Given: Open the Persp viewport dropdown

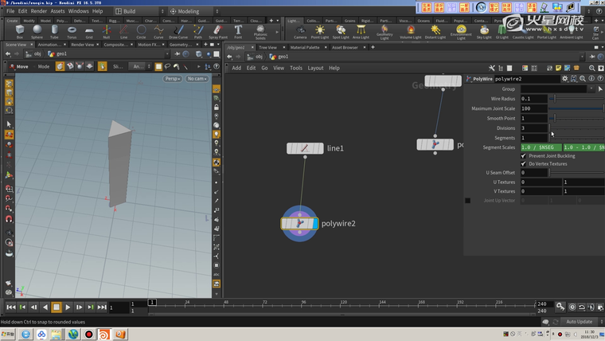Looking at the screenshot, I should [173, 79].
